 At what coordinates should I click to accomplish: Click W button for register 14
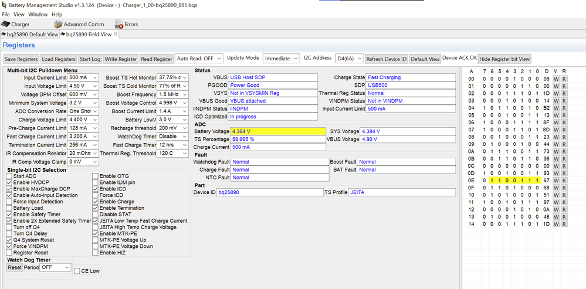[556, 224]
